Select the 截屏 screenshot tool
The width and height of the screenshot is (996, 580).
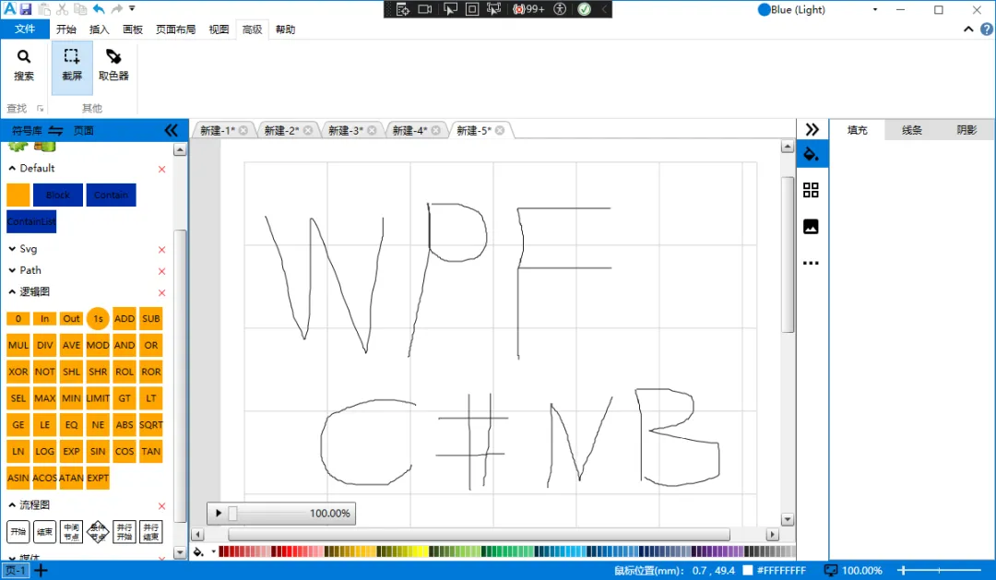[71, 66]
